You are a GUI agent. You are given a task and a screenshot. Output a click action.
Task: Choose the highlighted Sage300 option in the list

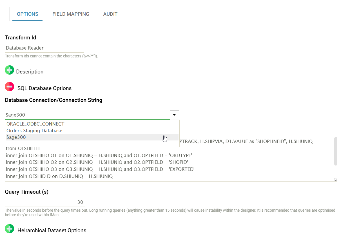click(x=92, y=137)
